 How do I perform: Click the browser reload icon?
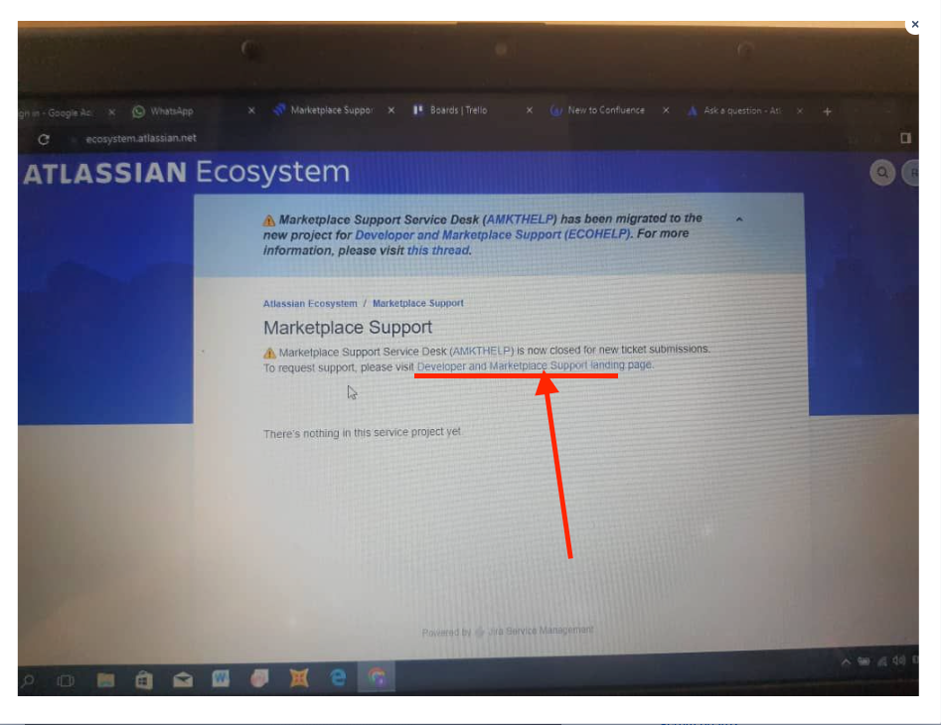(42, 139)
